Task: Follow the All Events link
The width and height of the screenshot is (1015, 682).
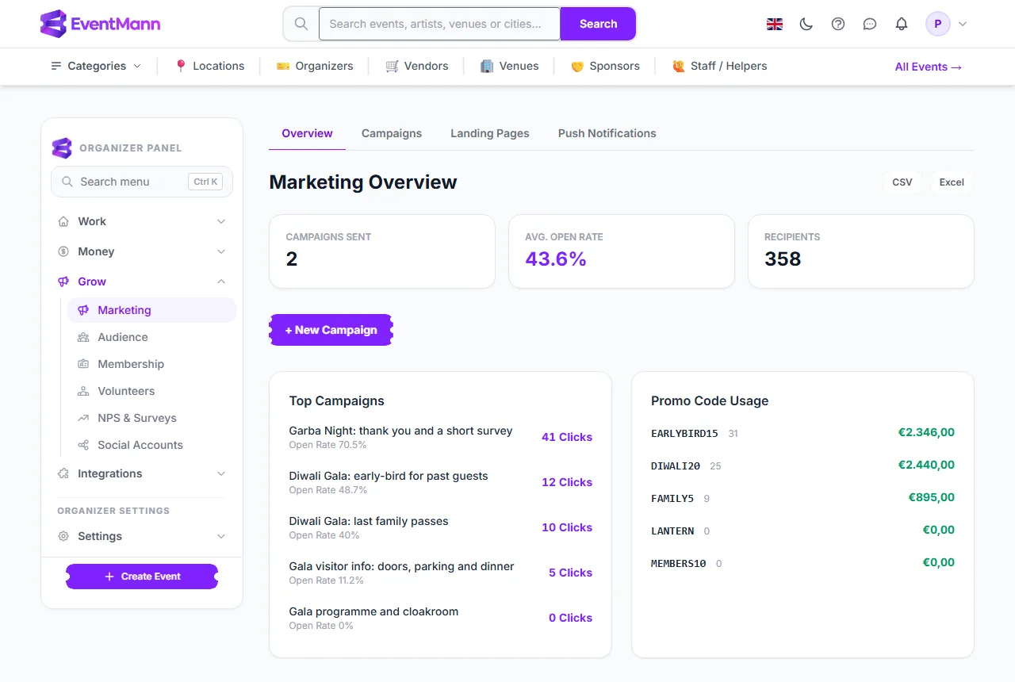Action: click(x=929, y=67)
